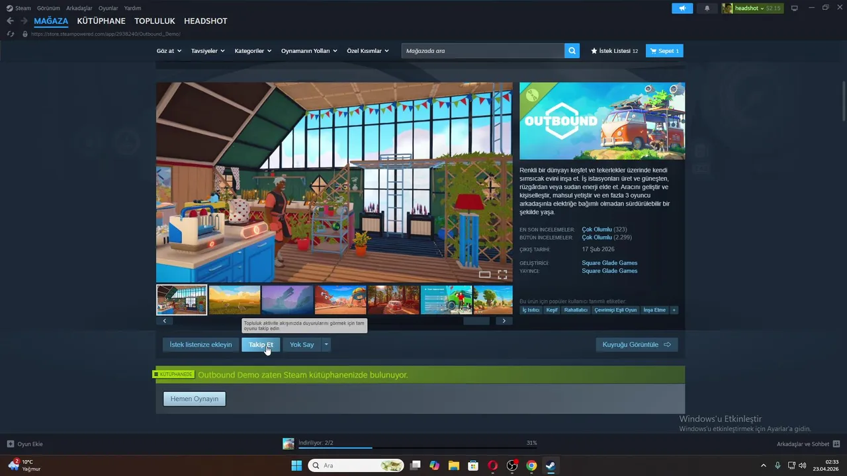Open the Arkadaşlar menu
This screenshot has width=847, height=476.
pyautogui.click(x=79, y=8)
